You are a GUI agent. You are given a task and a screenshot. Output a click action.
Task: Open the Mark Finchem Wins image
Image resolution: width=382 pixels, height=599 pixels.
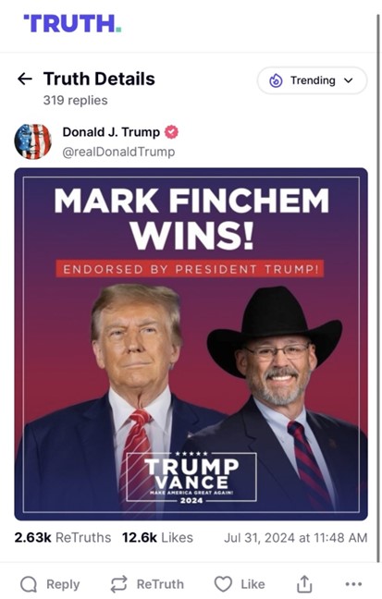(x=191, y=344)
